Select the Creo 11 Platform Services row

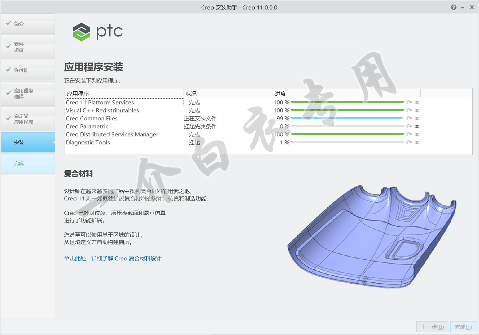pyautogui.click(x=124, y=103)
